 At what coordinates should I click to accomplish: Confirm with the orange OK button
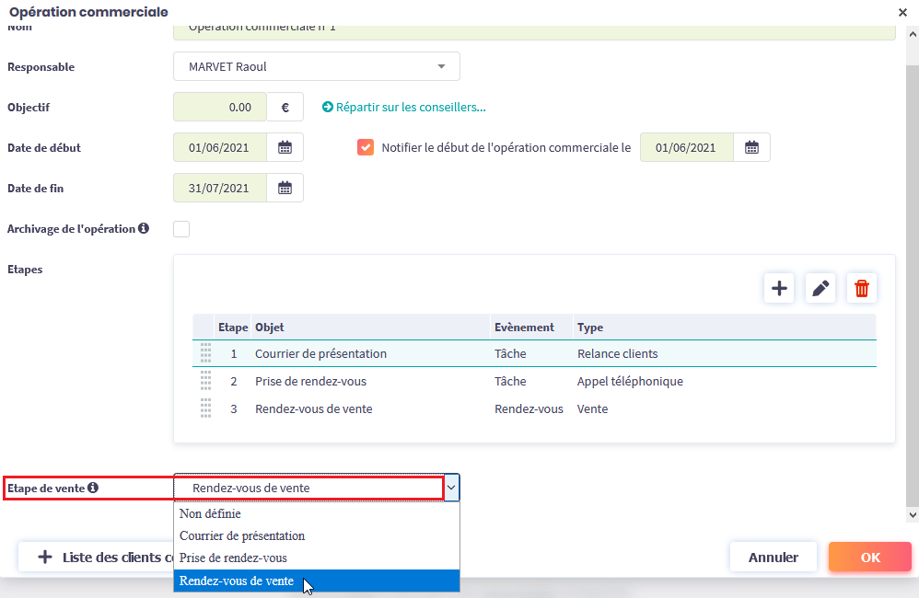(869, 557)
